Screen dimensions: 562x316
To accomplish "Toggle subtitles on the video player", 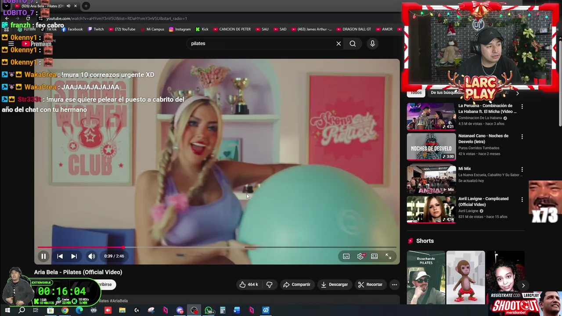I will pyautogui.click(x=346, y=256).
